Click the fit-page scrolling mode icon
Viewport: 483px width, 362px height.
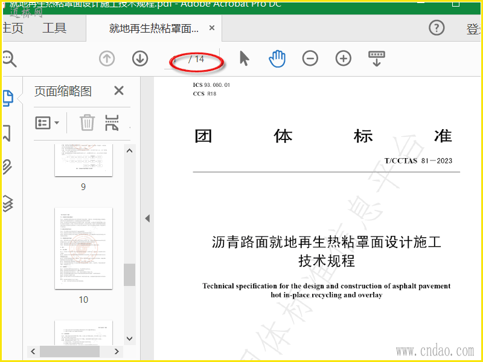376,59
